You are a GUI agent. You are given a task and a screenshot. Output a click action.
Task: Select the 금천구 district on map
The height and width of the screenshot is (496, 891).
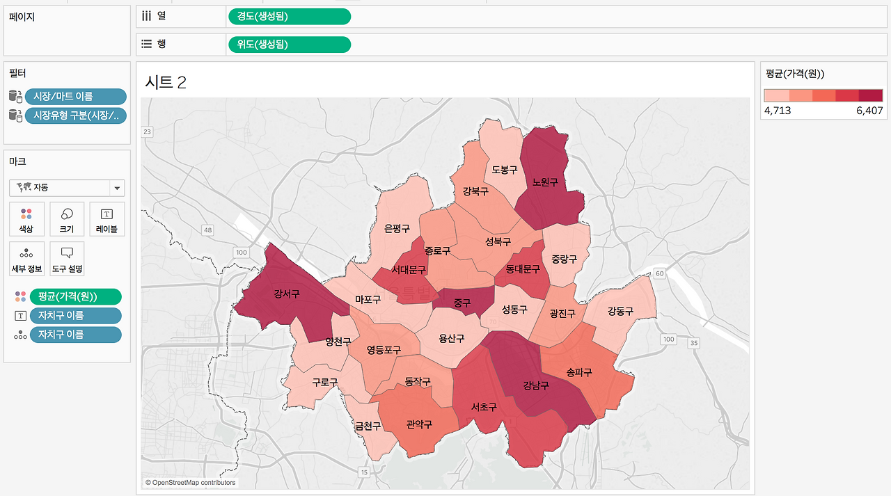(368, 426)
